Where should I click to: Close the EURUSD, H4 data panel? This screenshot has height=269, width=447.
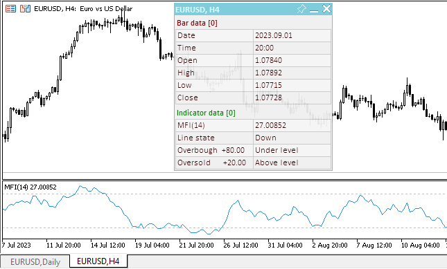(326, 9)
